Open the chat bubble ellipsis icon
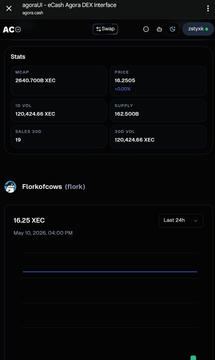215x360 pixels. 146,29
